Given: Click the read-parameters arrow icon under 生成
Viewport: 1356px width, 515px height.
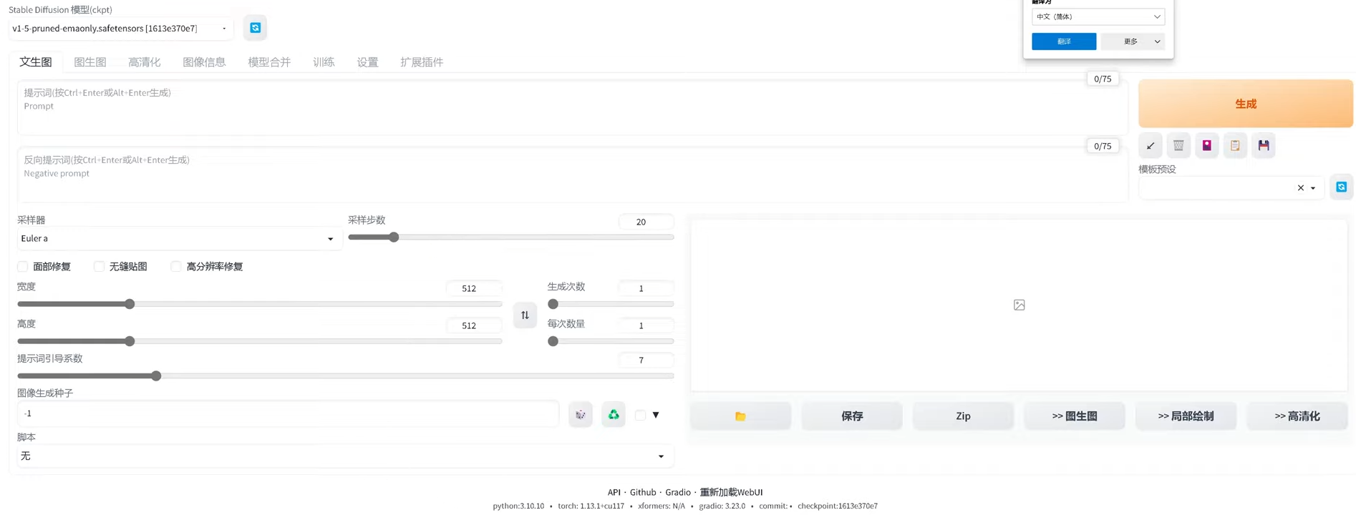Looking at the screenshot, I should coord(1150,146).
